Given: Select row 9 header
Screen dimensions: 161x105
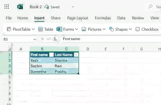Looking at the screenshot, I should click(x=6, y=99).
